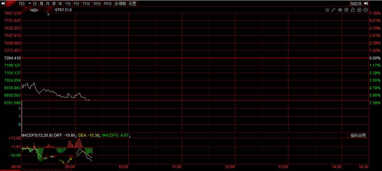The image size is (382, 171).
Task: Switch to daily 日 chart
Action: pyautogui.click(x=35, y=4)
